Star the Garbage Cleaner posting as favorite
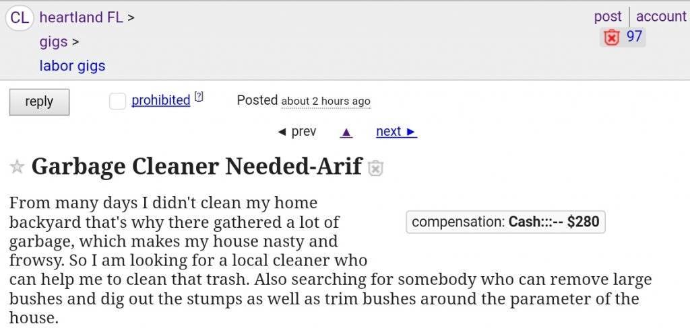 coord(18,167)
